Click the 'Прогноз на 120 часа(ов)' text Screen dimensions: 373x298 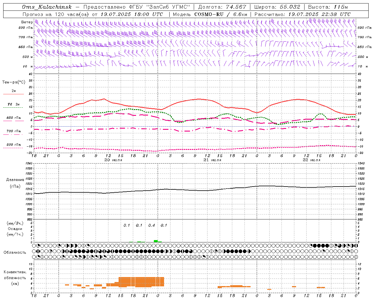(56, 14)
